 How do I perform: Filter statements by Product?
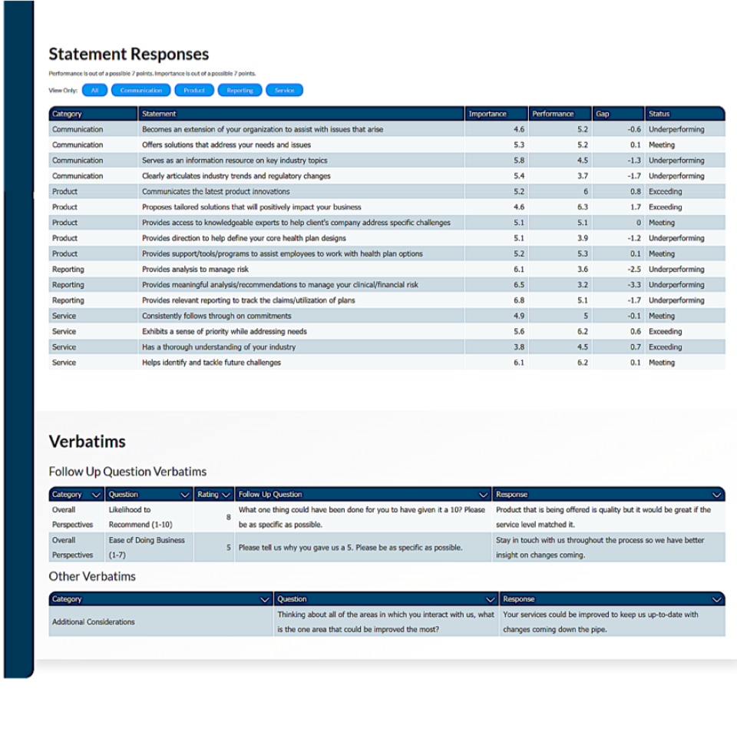[x=193, y=91]
